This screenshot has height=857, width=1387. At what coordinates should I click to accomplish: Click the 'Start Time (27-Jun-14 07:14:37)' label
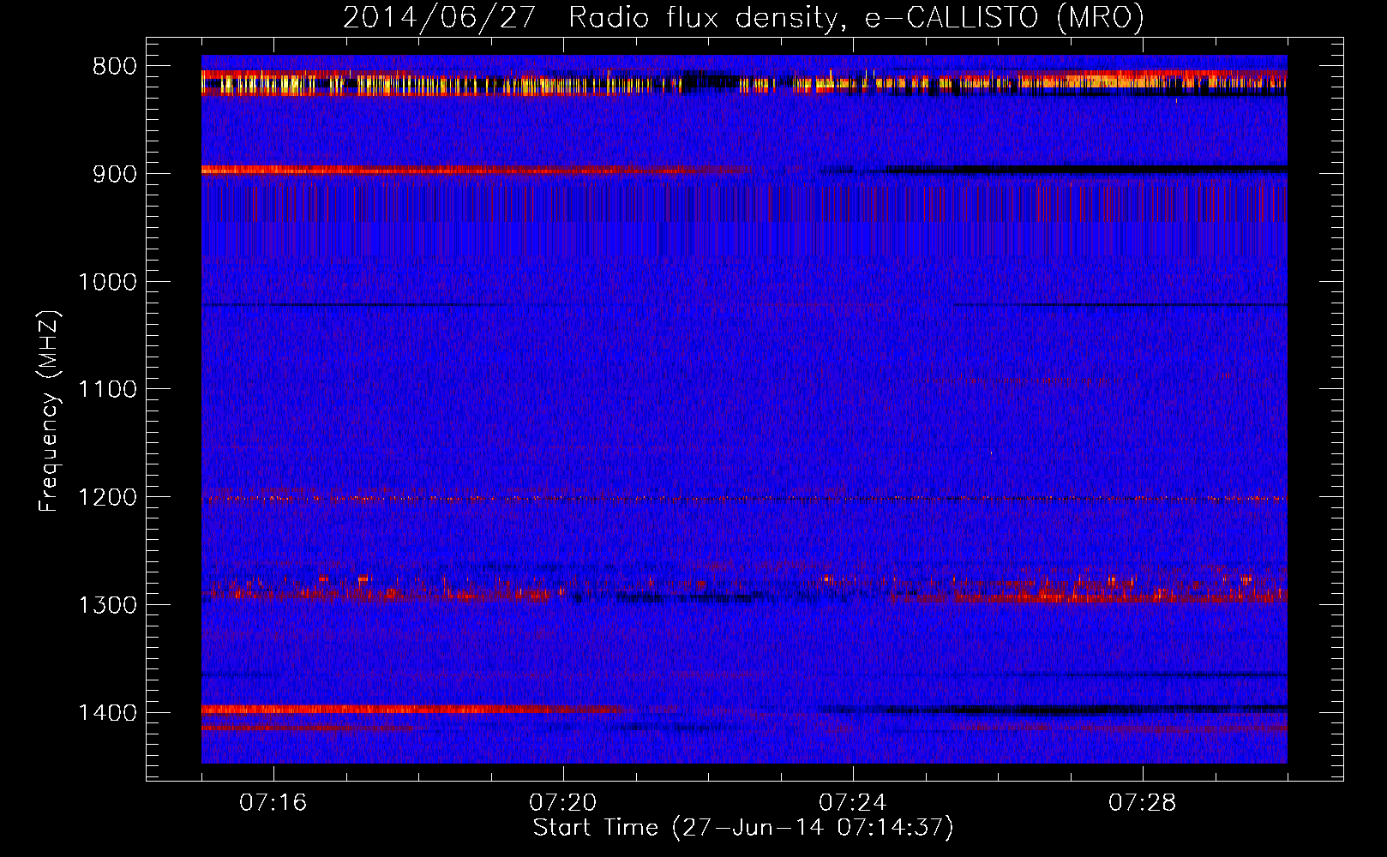(743, 828)
